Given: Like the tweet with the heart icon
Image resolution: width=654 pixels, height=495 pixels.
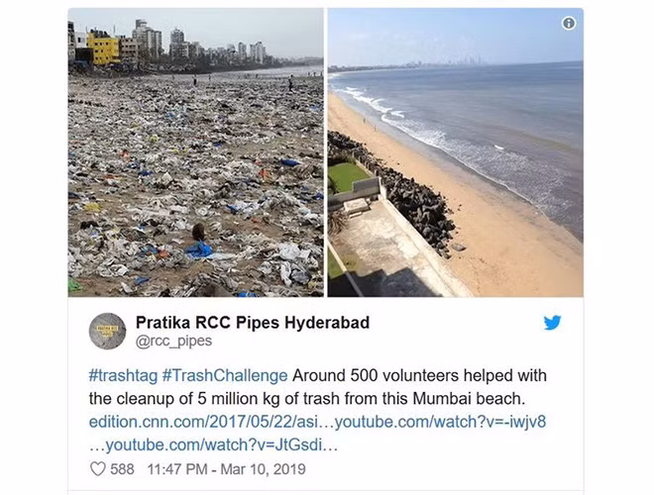Looking at the screenshot, I should (x=98, y=469).
